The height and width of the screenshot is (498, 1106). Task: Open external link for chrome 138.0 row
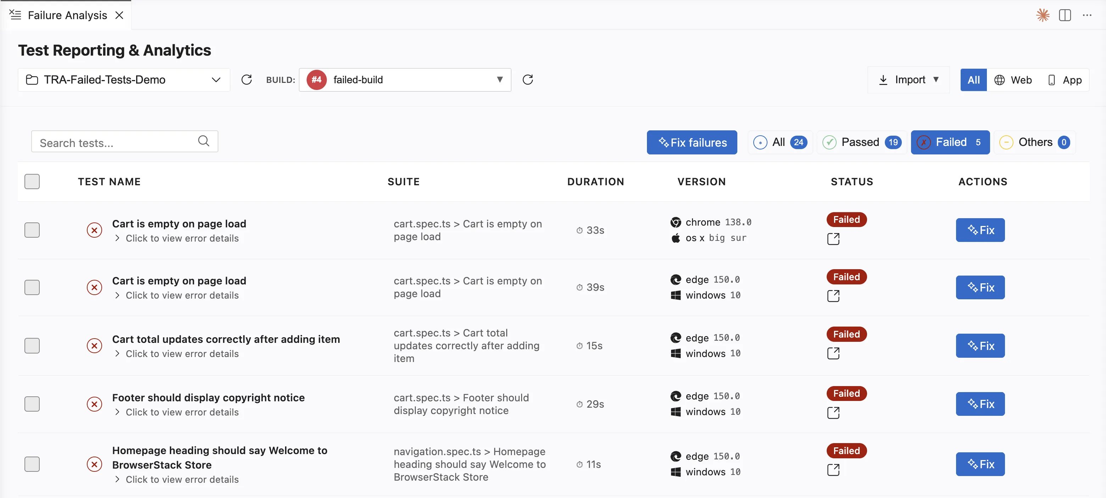[x=833, y=239]
